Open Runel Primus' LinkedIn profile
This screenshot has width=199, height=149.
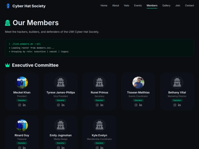(x=102, y=105)
